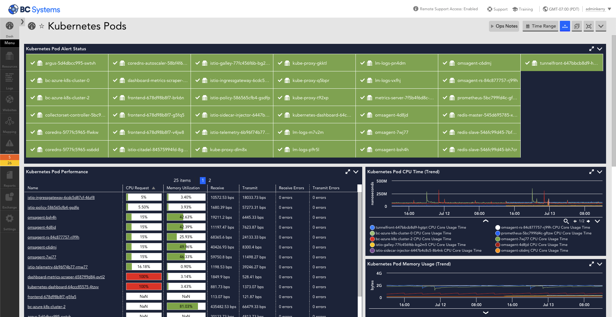The image size is (616, 317).
Task: Click the argus-5d4dbcc995-swtvh status tile
Action: (x=67, y=63)
